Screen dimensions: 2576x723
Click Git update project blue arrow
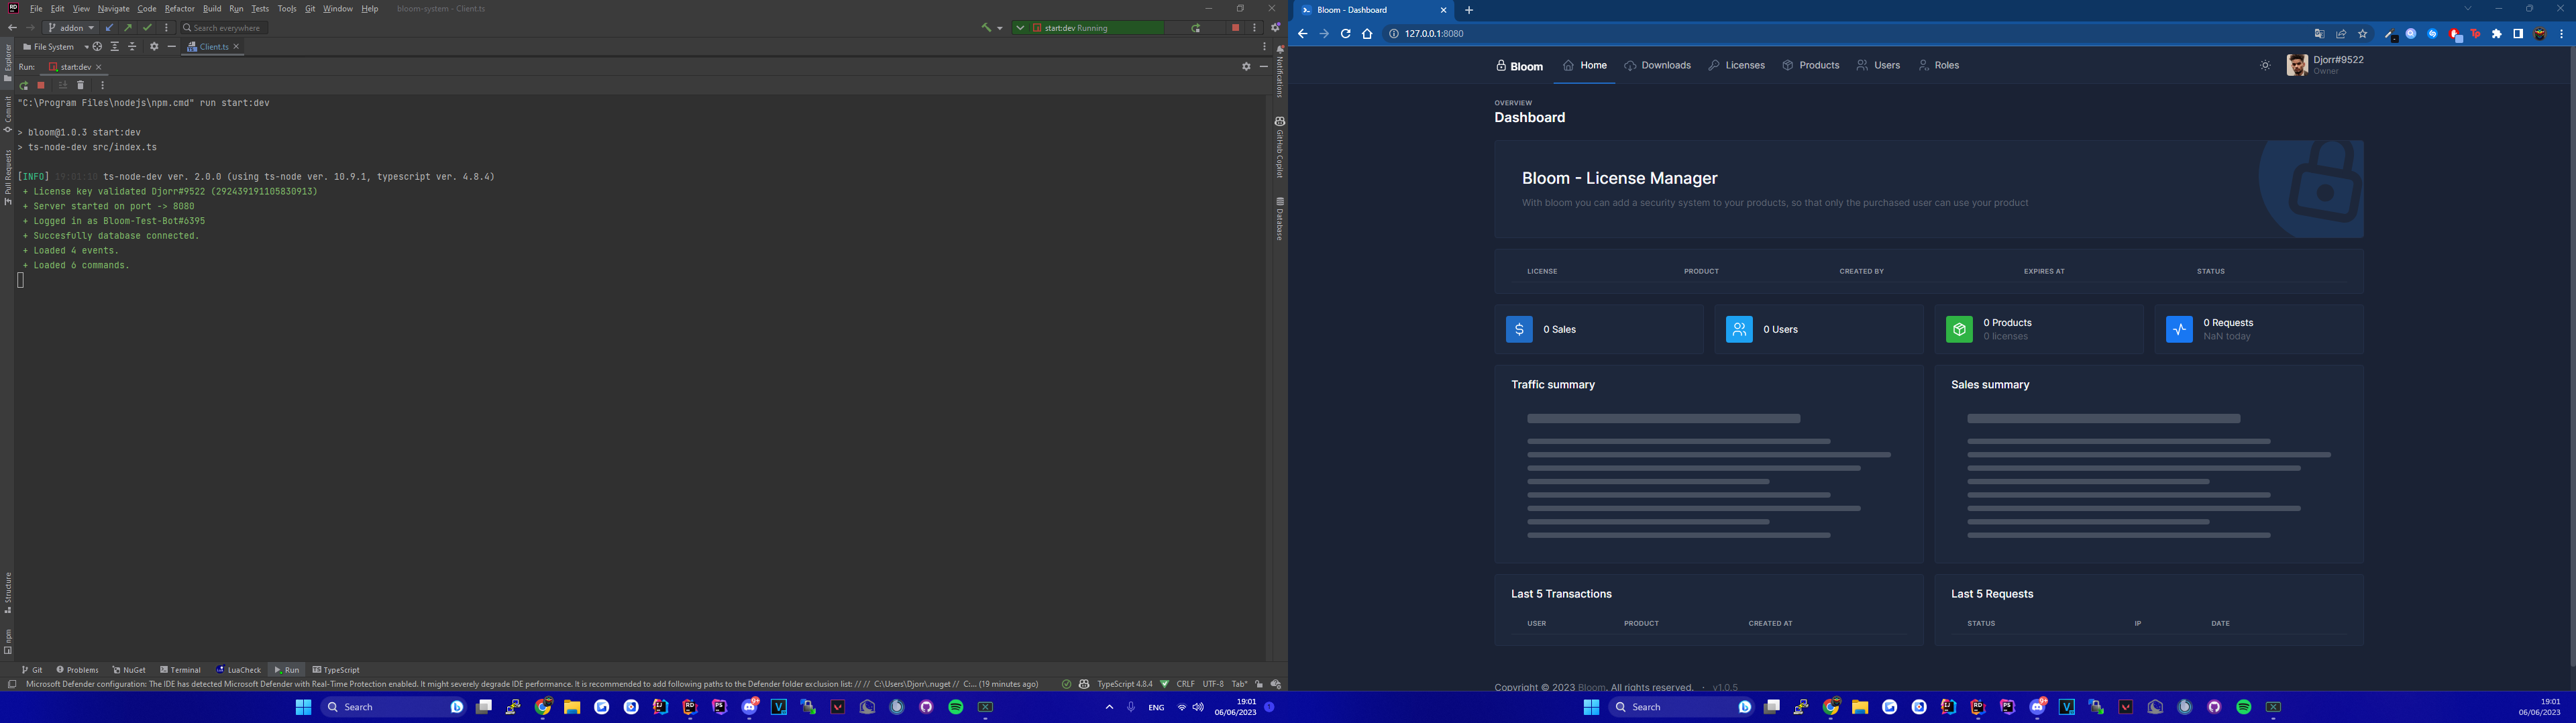point(109,28)
